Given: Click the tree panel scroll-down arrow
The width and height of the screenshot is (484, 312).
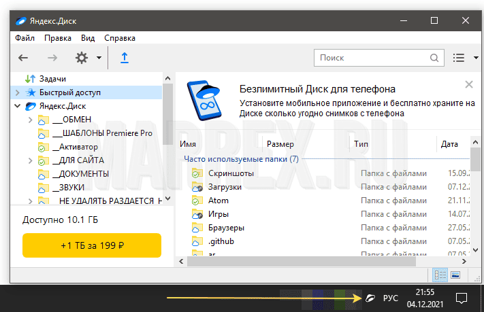Looking at the screenshot, I should [x=167, y=198].
